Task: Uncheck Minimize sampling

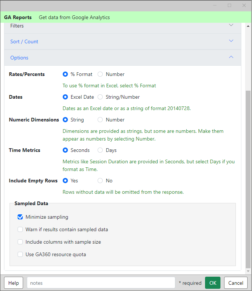Action: pyautogui.click(x=20, y=217)
